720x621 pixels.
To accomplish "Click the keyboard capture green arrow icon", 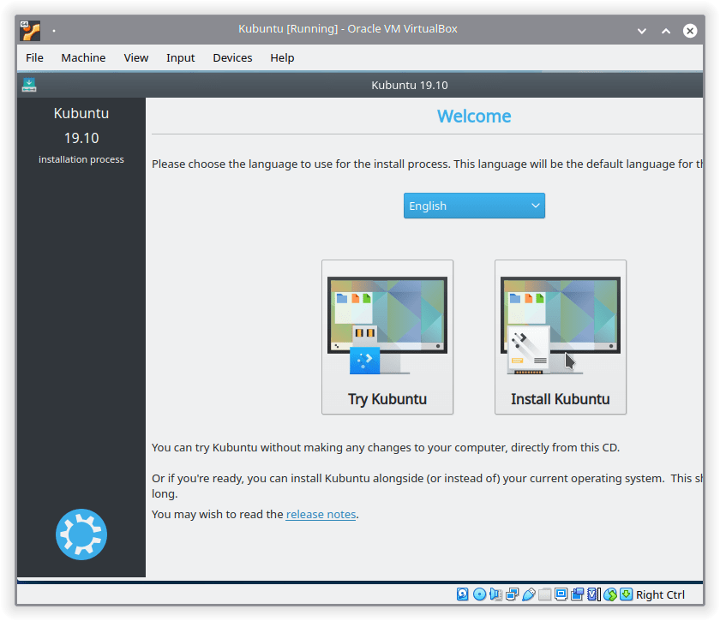I will point(626,594).
